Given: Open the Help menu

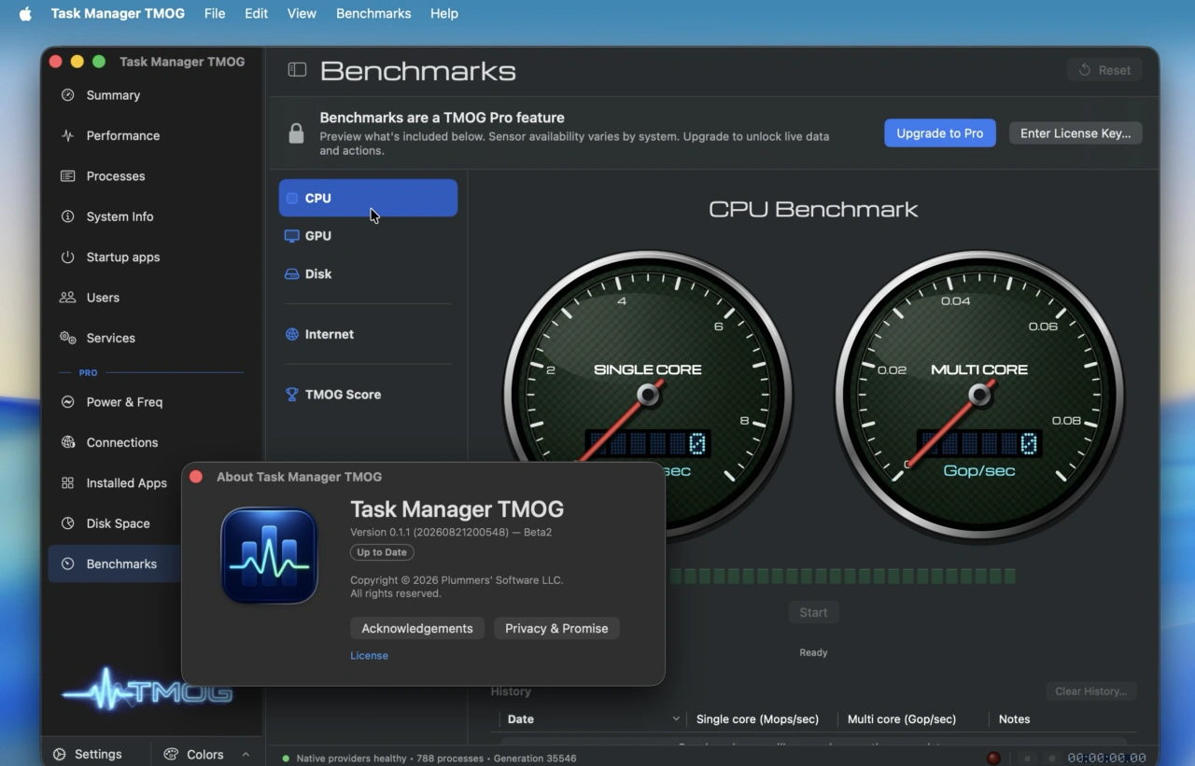Looking at the screenshot, I should tap(444, 13).
